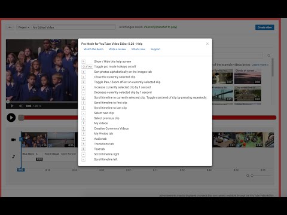
Task: Adjust the timeline zoom slider handle
Action: point(252,176)
